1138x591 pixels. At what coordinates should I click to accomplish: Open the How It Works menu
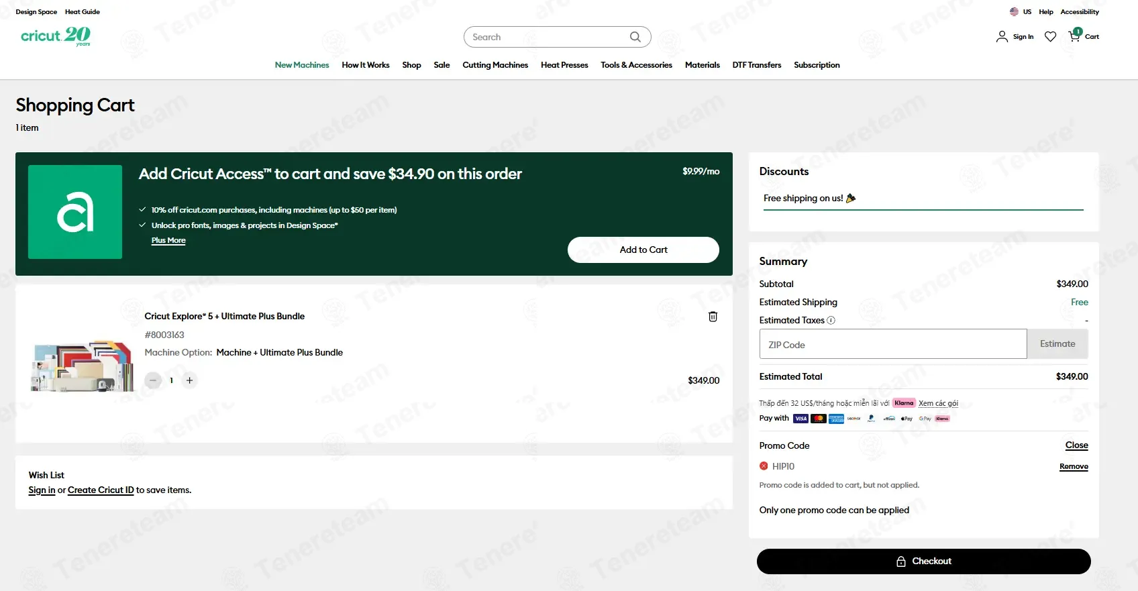(x=366, y=65)
